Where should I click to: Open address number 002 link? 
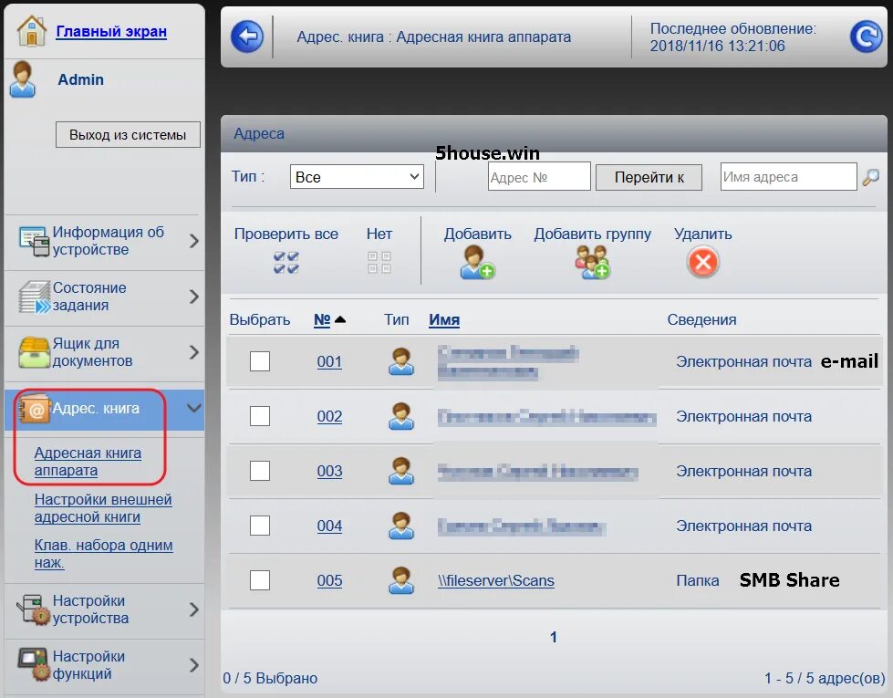[330, 417]
